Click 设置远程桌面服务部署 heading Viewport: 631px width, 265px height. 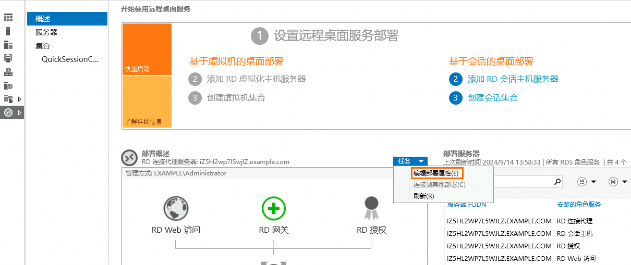336,35
